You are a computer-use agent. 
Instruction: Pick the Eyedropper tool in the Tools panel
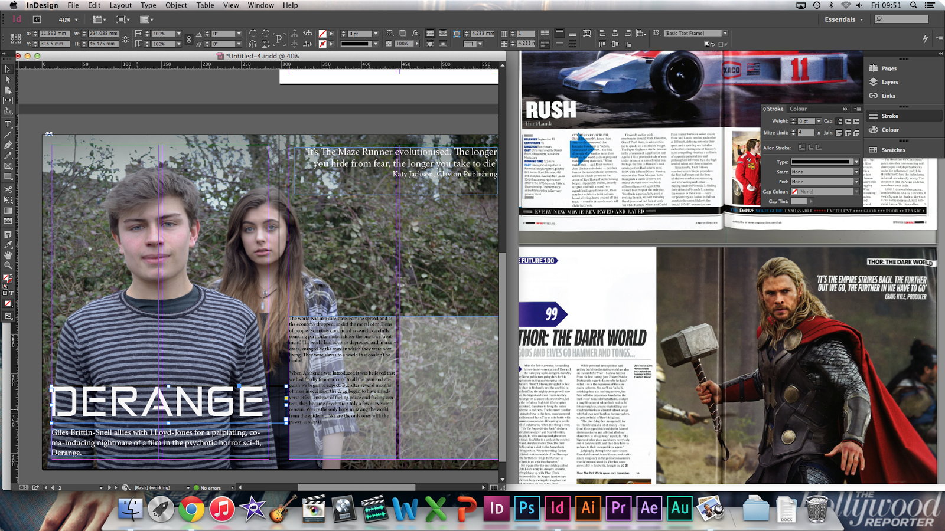[x=8, y=244]
